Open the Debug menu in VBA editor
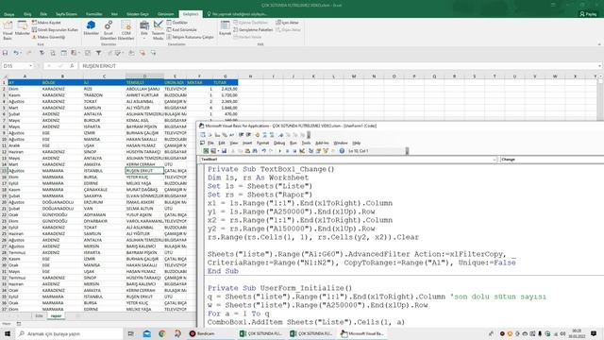 279,143
